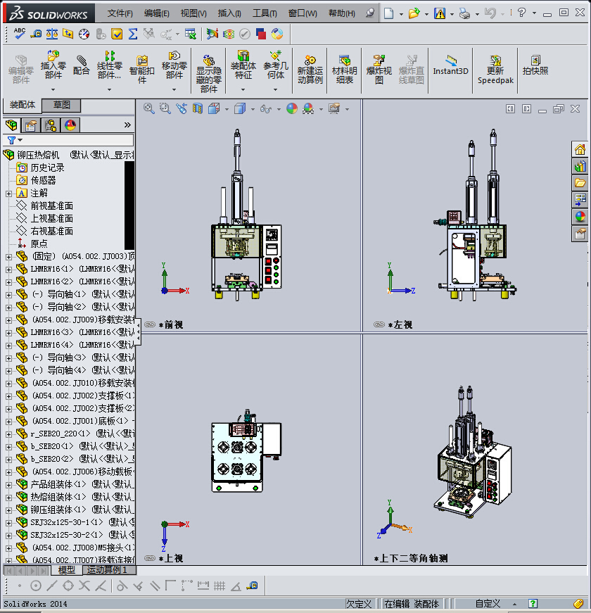Switch to the 模型 tab
Screen dimensions: 591x613
pyautogui.click(x=66, y=570)
